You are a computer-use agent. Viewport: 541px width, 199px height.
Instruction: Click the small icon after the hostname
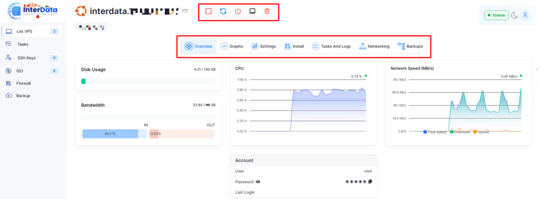pyautogui.click(x=185, y=12)
